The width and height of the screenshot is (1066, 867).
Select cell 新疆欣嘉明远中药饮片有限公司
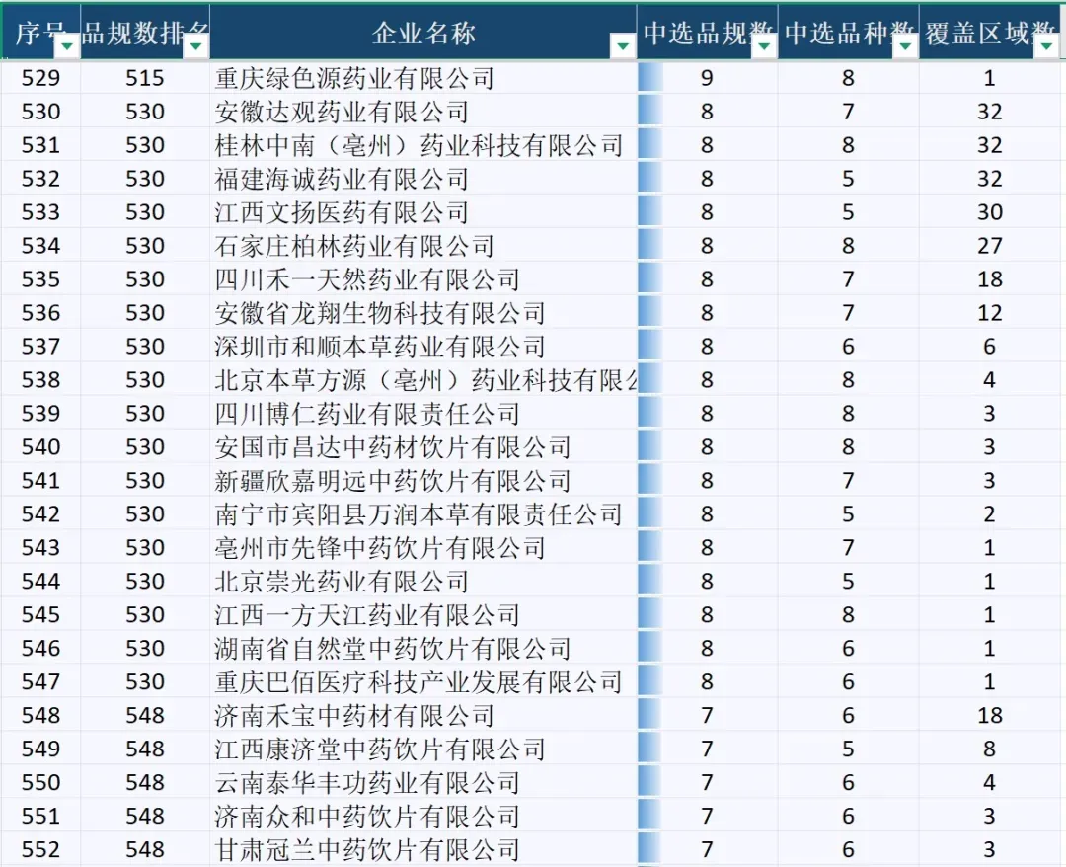422,480
